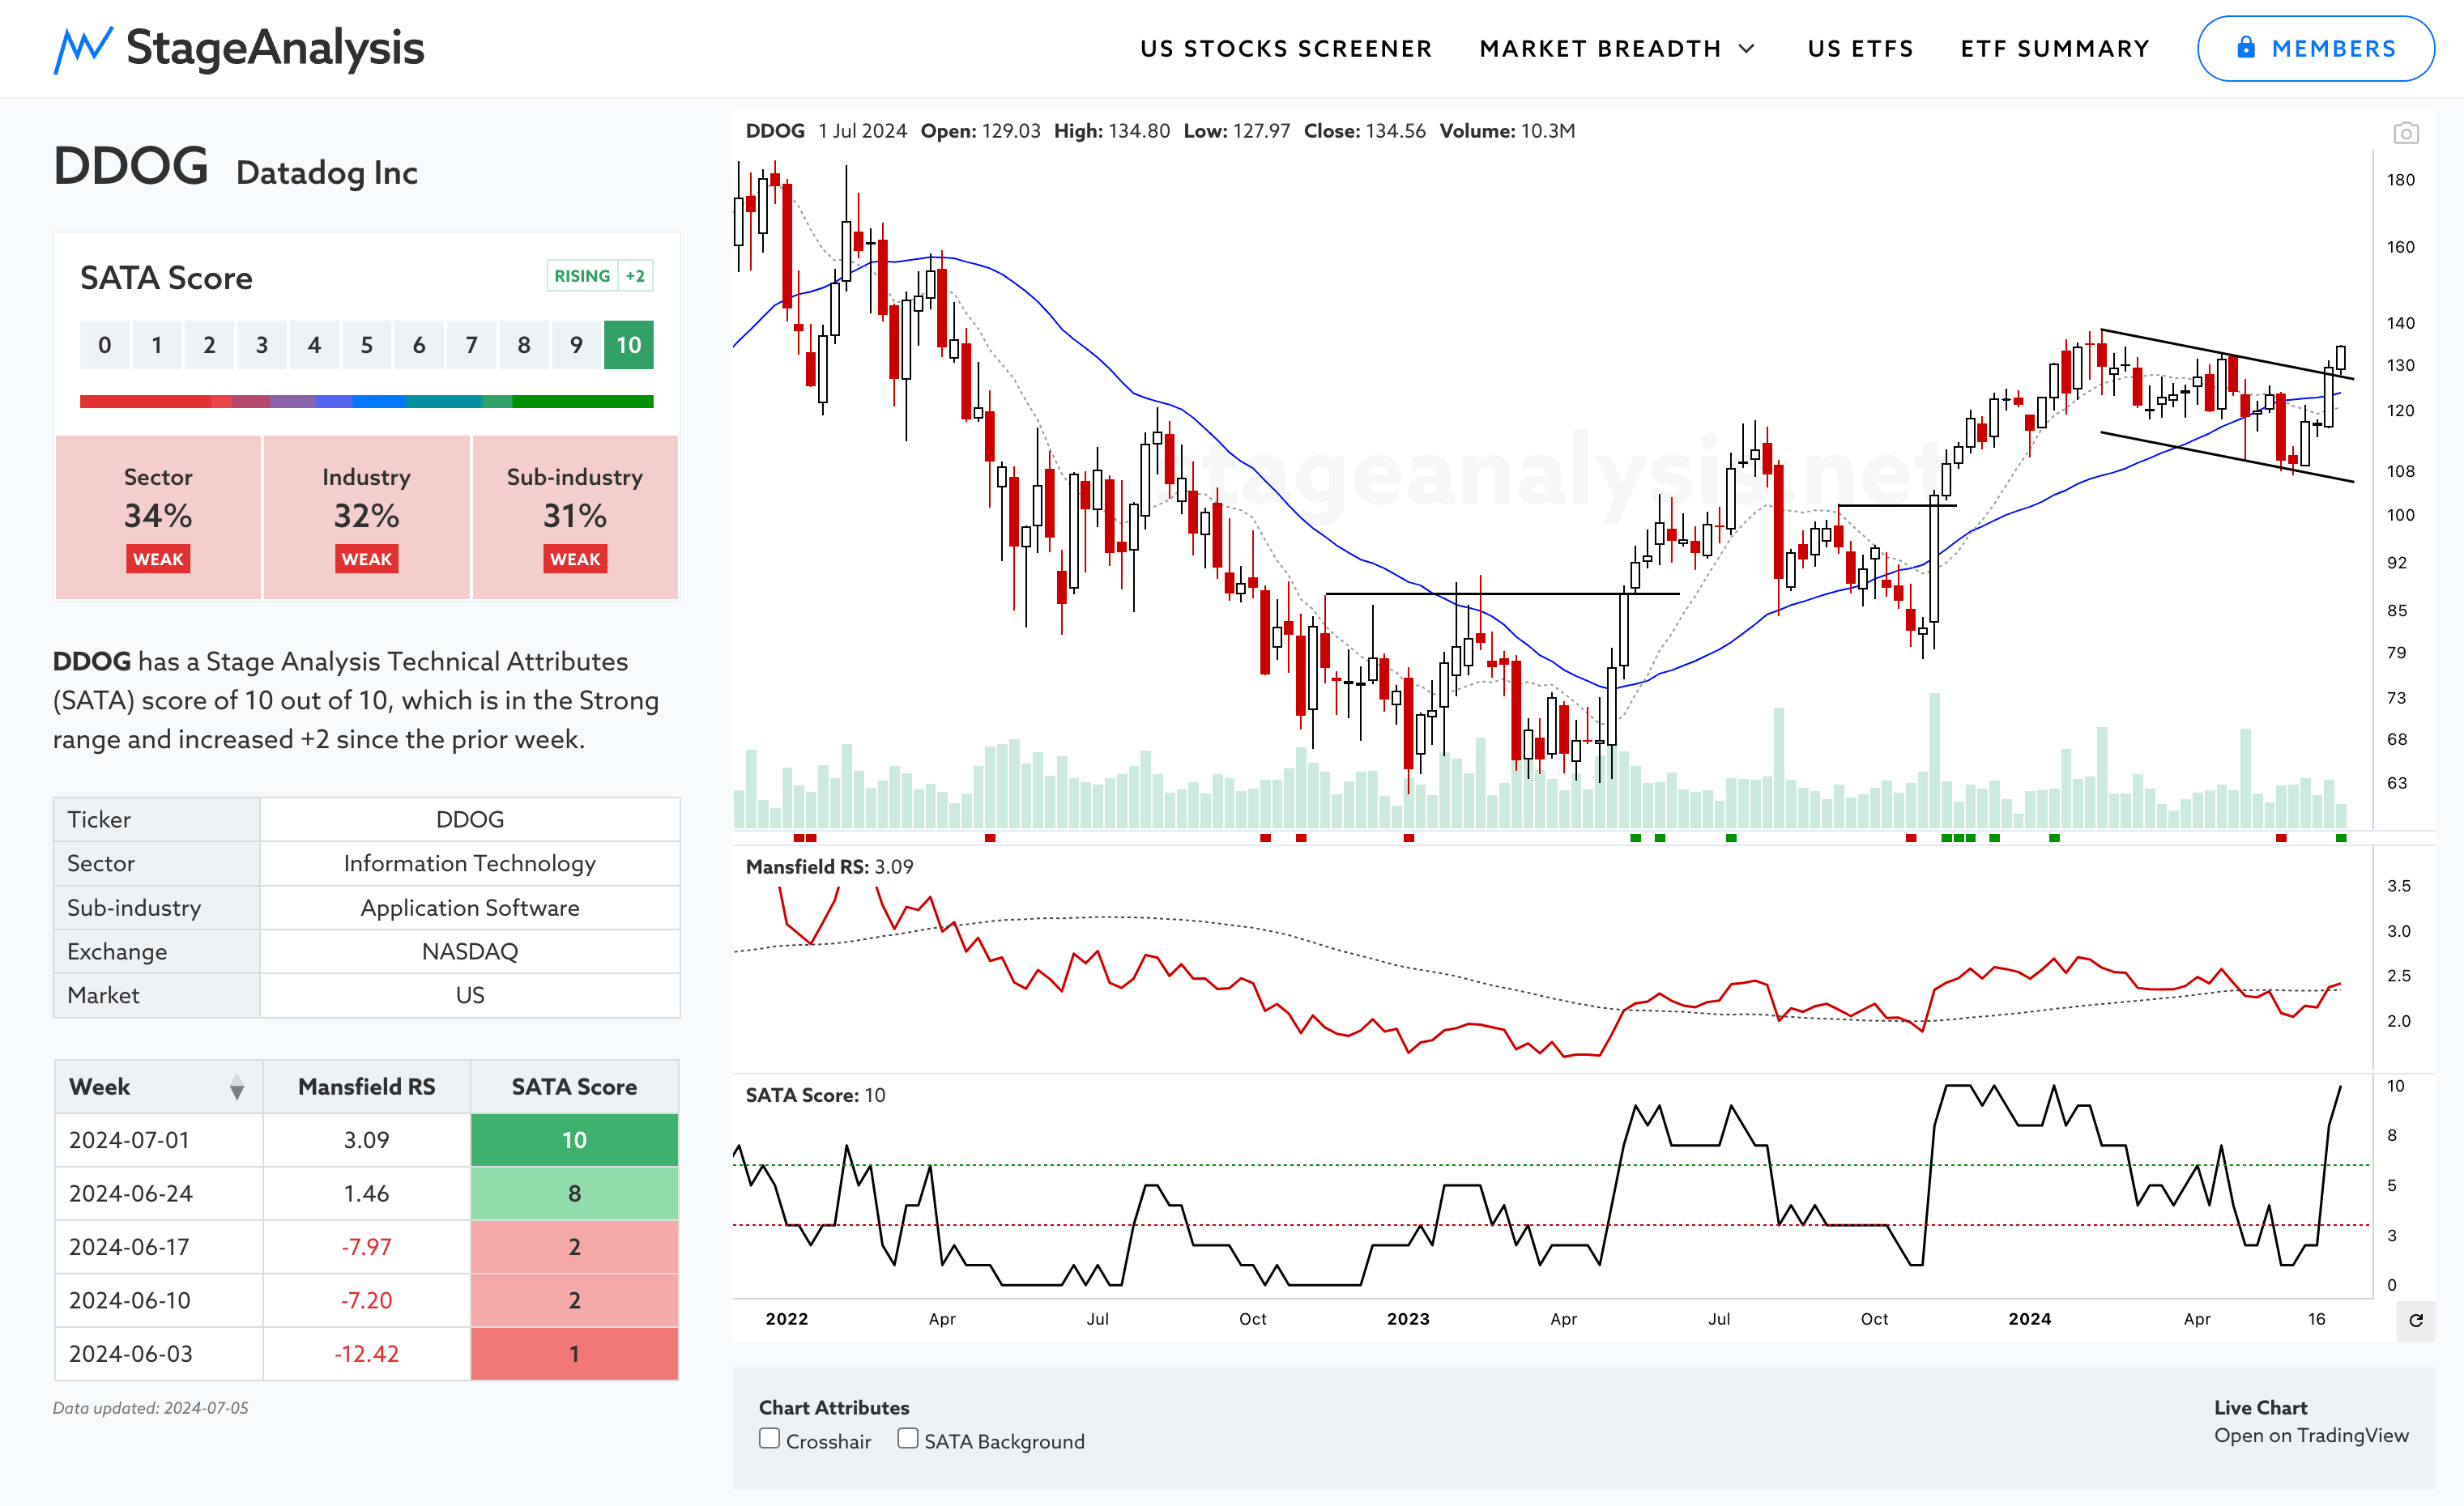Click the green SATA score 8 cell
This screenshot has width=2464, height=1506.
(x=574, y=1193)
